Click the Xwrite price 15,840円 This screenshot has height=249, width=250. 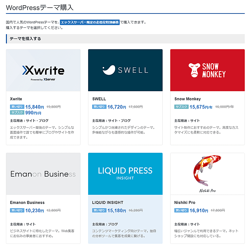(35, 107)
